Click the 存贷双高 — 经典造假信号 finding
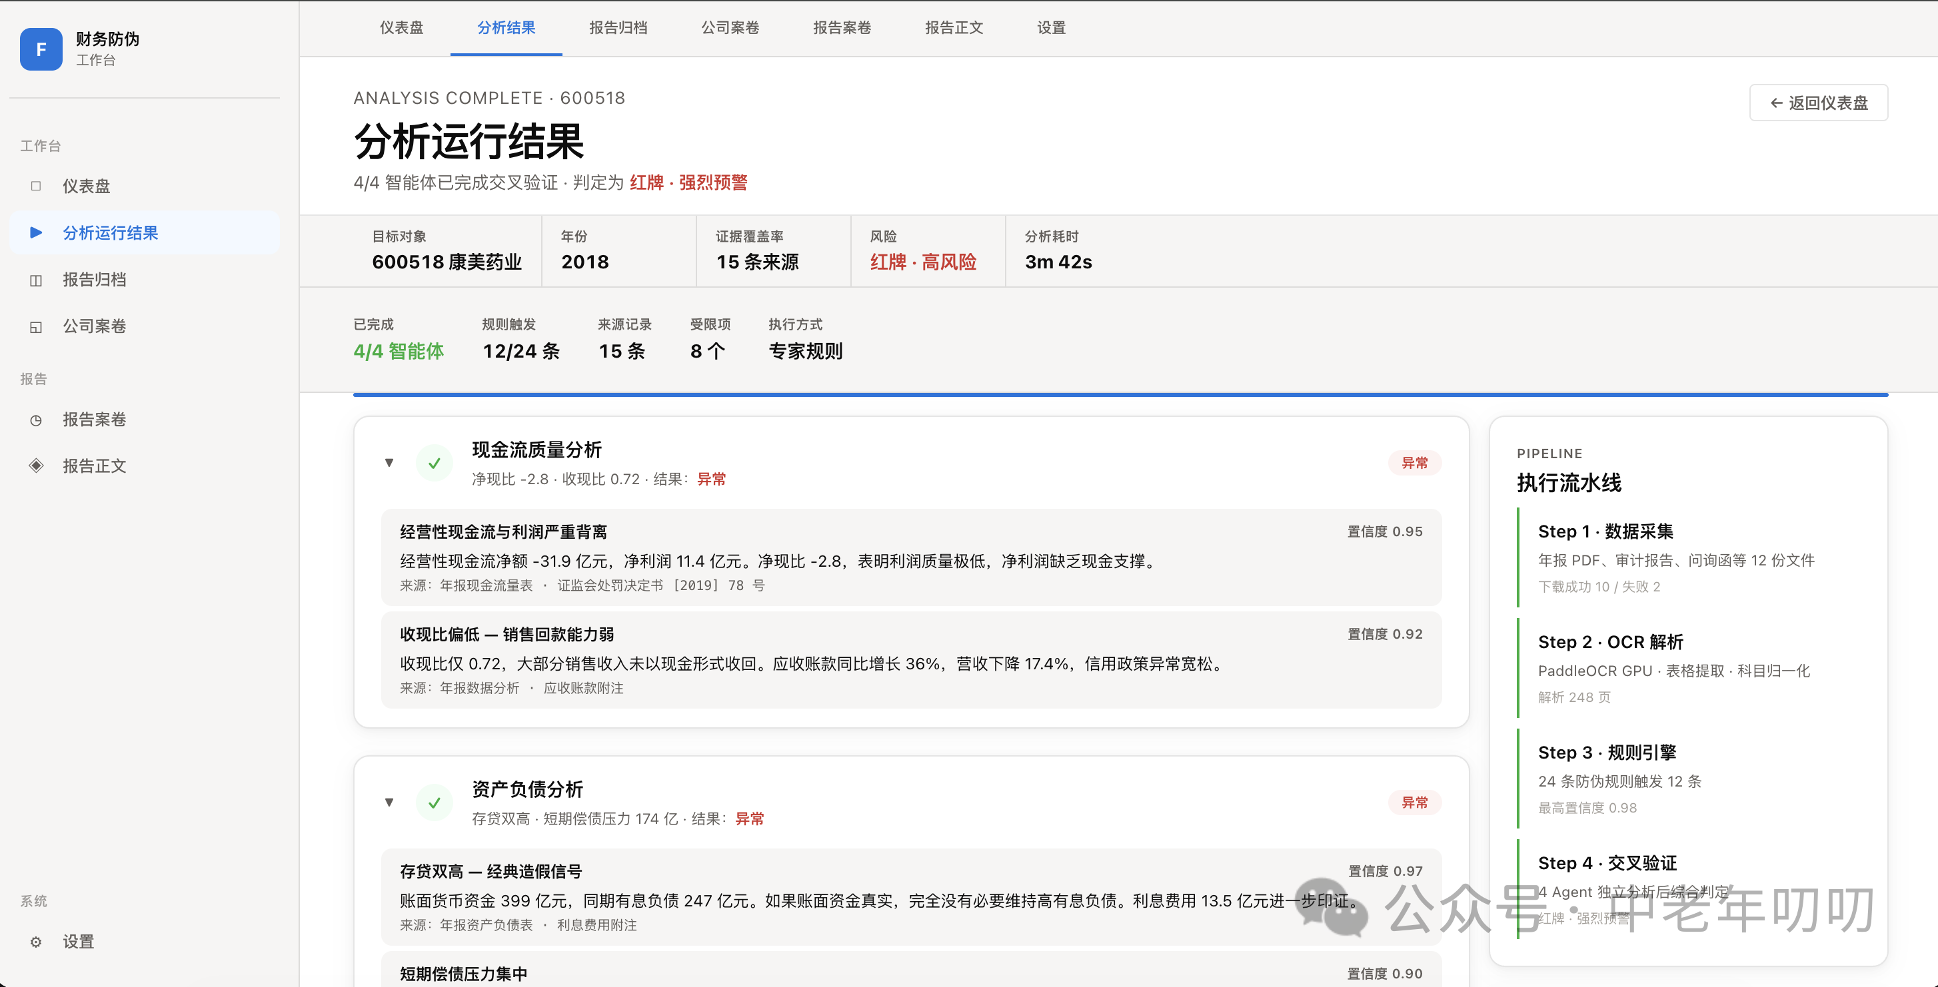1938x987 pixels. 911,897
